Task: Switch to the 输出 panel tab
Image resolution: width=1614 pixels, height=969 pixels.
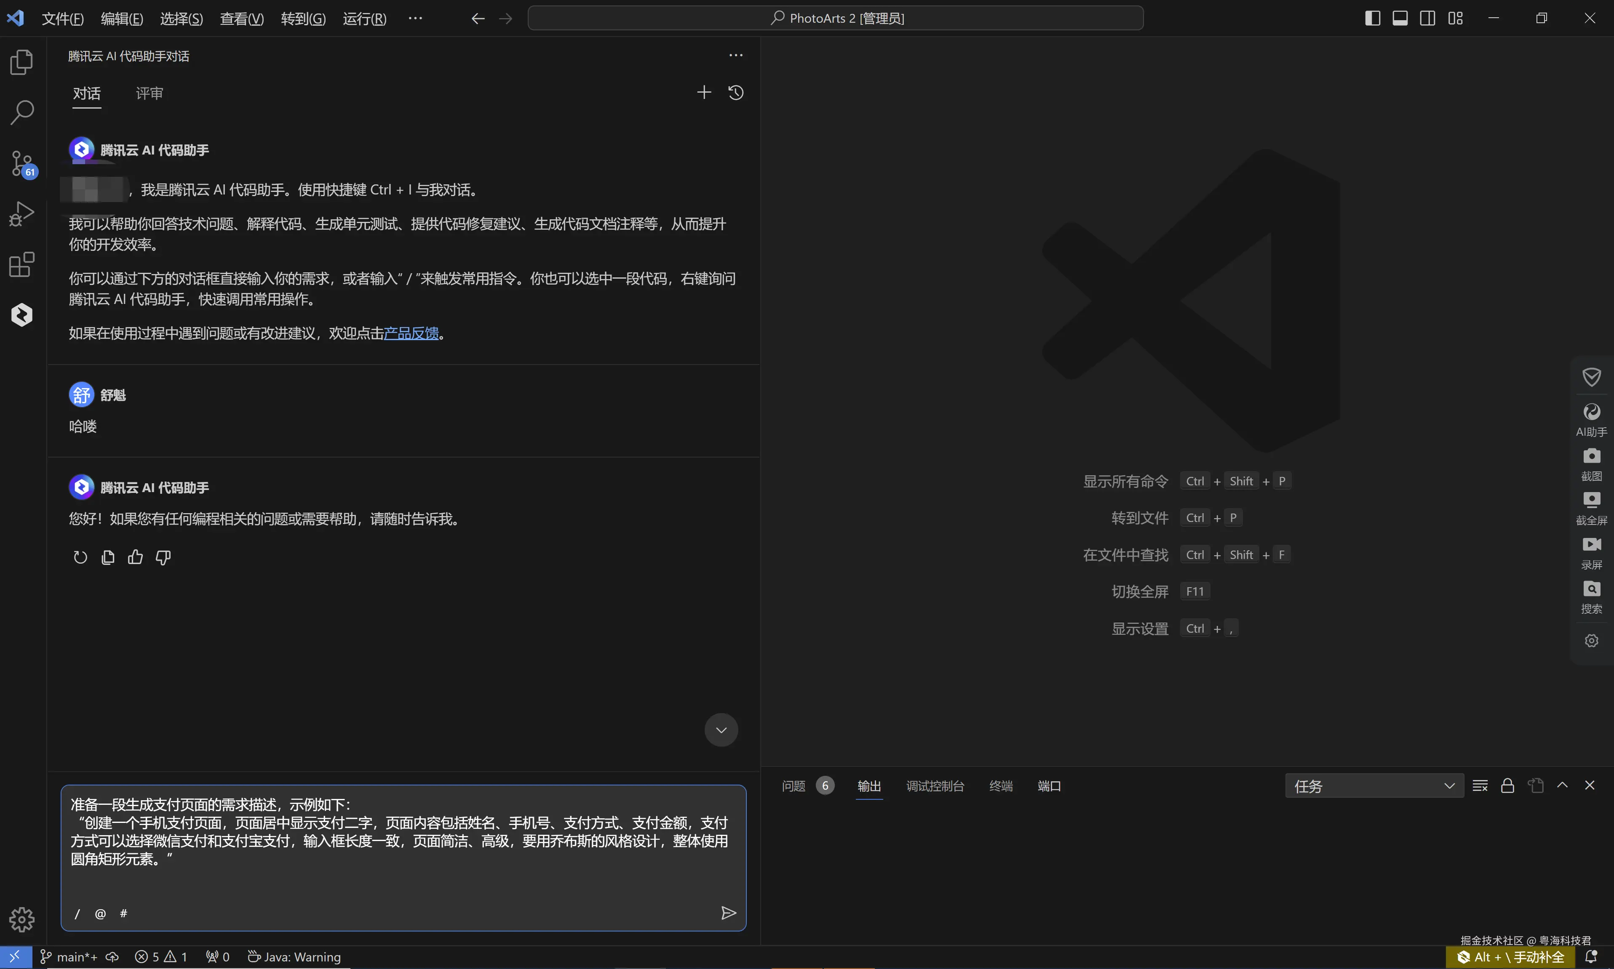Action: tap(869, 786)
